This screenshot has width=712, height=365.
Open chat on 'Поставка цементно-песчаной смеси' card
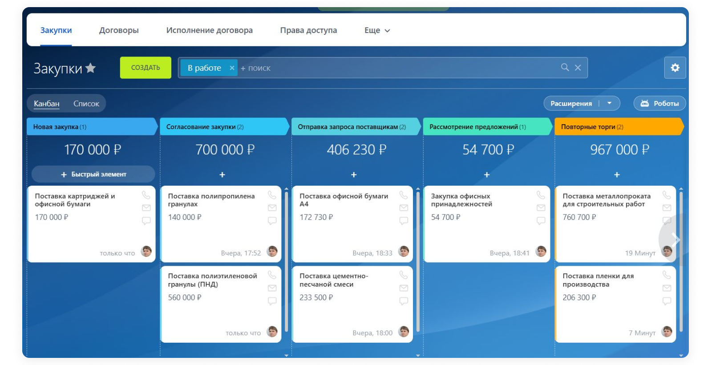tap(404, 301)
